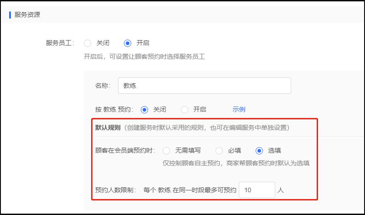Viewport: 365px width, 215px height.
Task: Select 开启 radio for 服务员工
Action: click(128, 43)
